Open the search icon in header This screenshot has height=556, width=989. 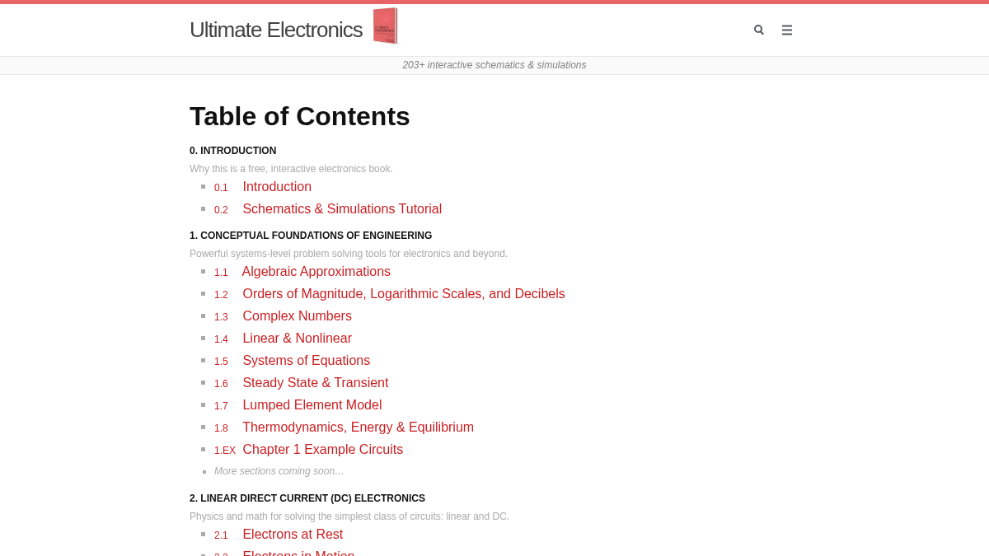click(x=759, y=30)
